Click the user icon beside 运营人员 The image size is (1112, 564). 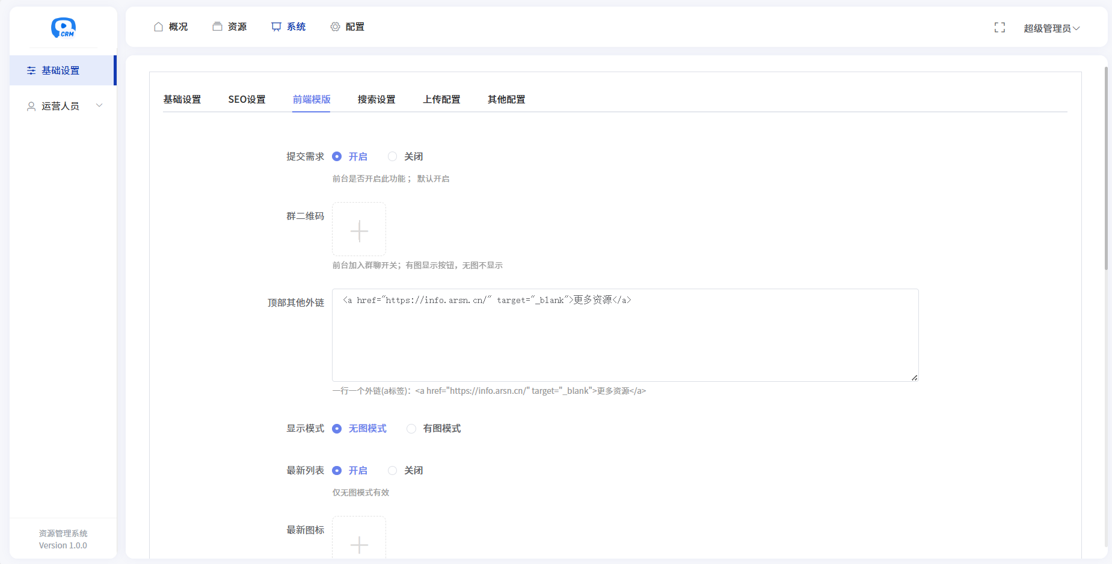pyautogui.click(x=31, y=106)
